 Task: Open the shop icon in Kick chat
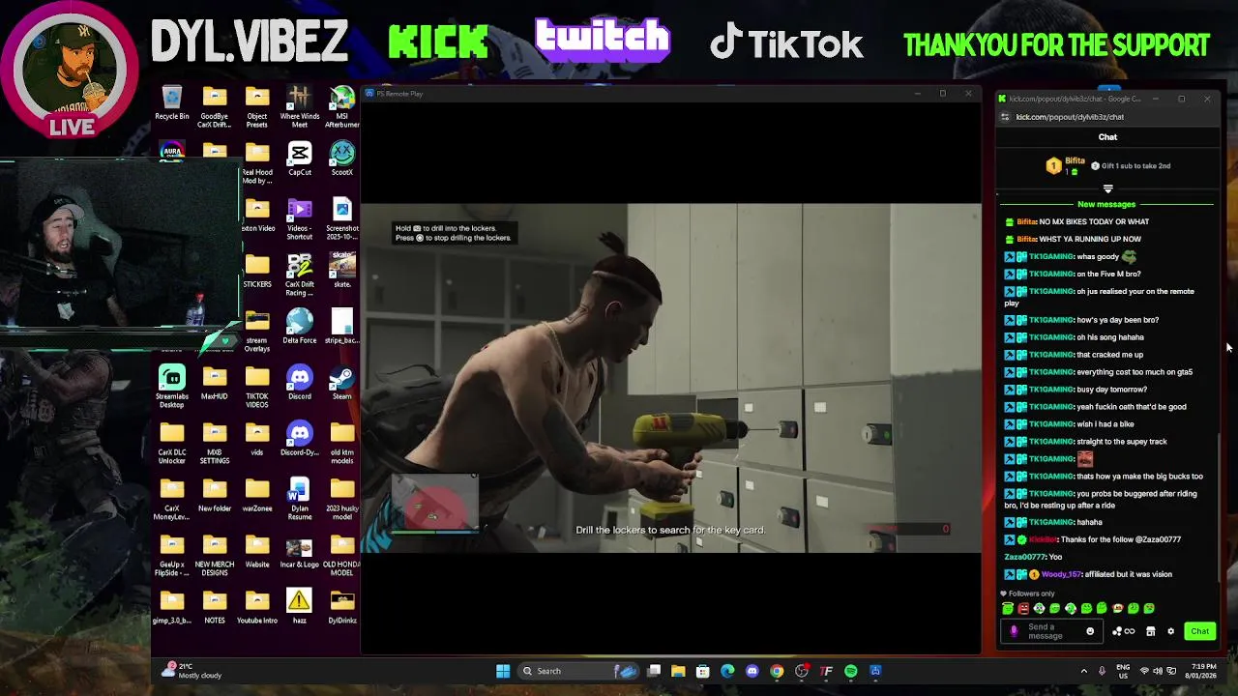[x=1150, y=631]
